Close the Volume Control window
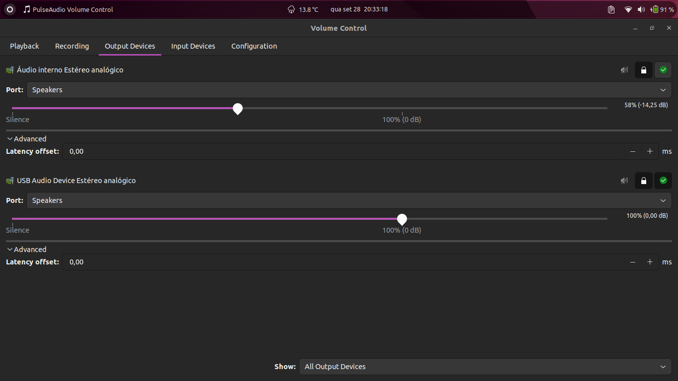Screen dimensions: 678x381 click(x=669, y=28)
